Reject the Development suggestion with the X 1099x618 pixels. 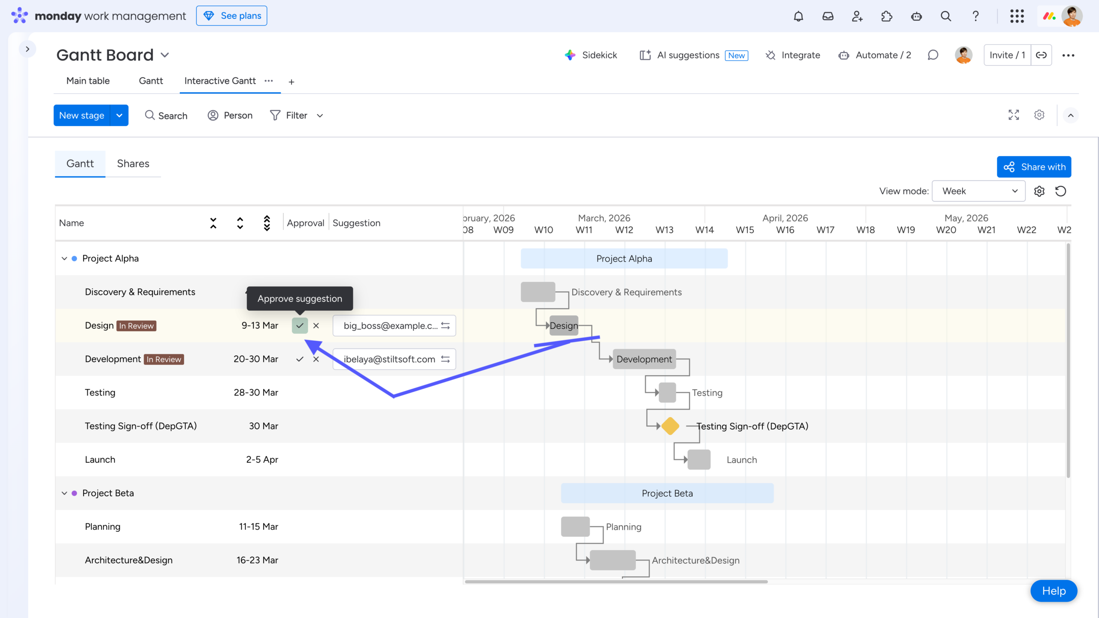[x=316, y=359]
